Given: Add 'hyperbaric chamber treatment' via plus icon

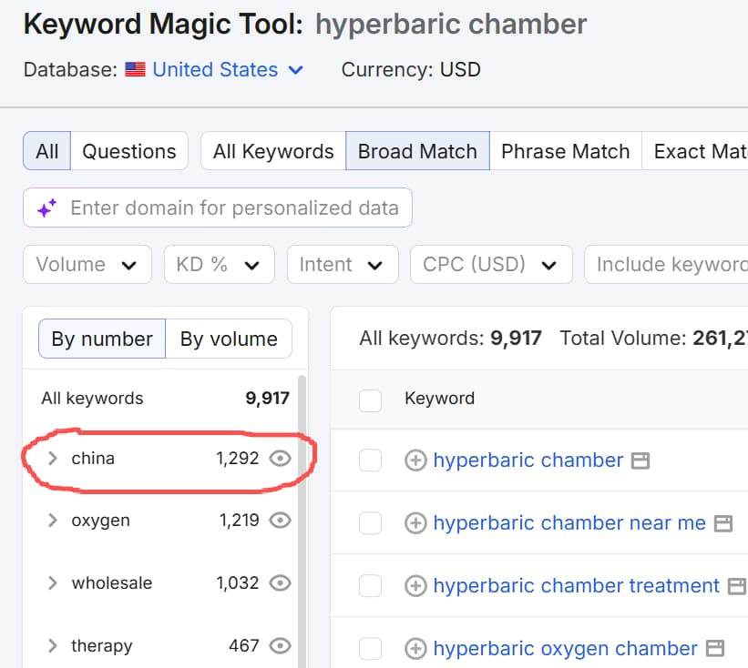Looking at the screenshot, I should pos(415,585).
